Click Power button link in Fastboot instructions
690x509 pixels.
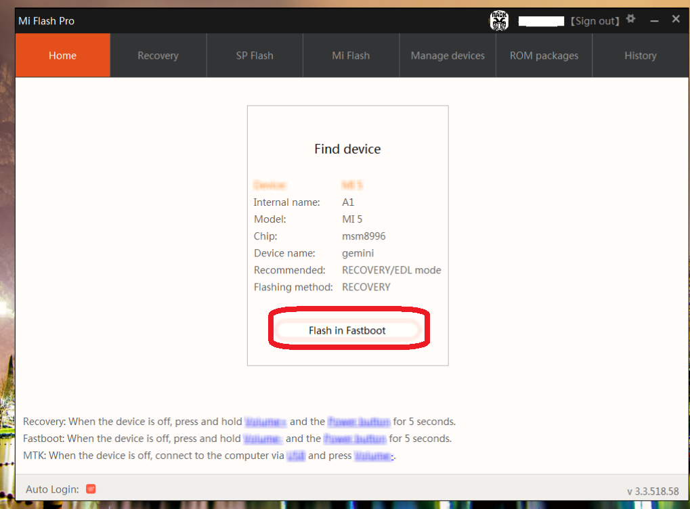[x=355, y=439]
